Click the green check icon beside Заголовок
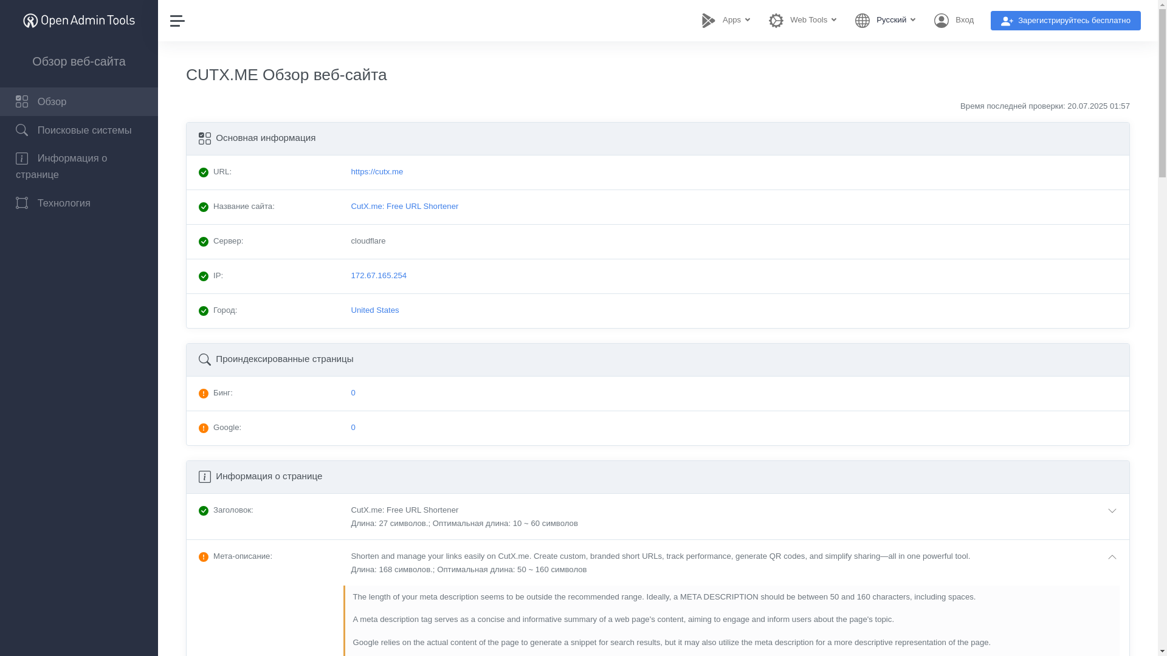The height and width of the screenshot is (656, 1167). (x=204, y=511)
